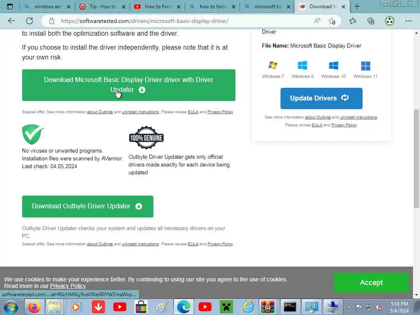Open Settings and more three-dot menu

408,21
